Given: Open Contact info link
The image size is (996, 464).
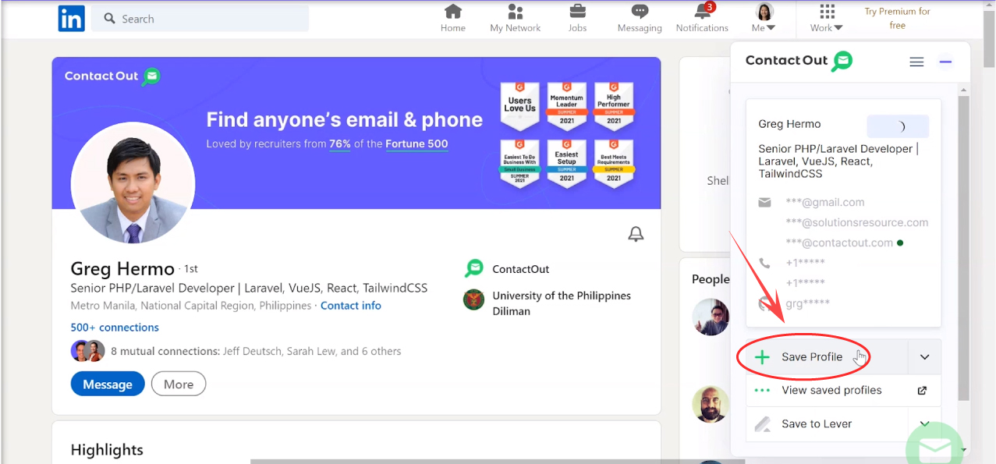Looking at the screenshot, I should pos(351,306).
